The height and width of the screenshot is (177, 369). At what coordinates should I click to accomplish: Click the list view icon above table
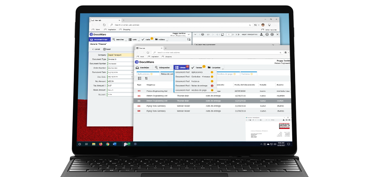(x=140, y=78)
